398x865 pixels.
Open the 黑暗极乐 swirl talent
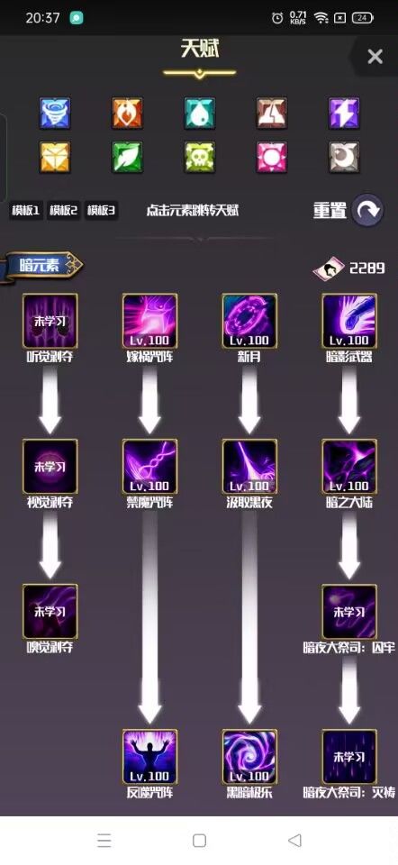(249, 756)
